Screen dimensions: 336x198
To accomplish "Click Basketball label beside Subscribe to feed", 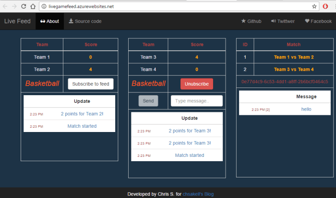I will pos(42,84).
